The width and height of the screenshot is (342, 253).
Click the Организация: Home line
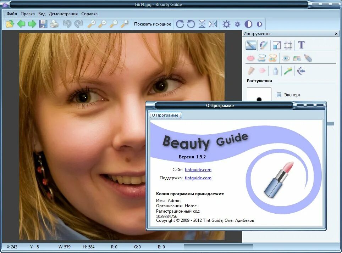tap(176, 206)
